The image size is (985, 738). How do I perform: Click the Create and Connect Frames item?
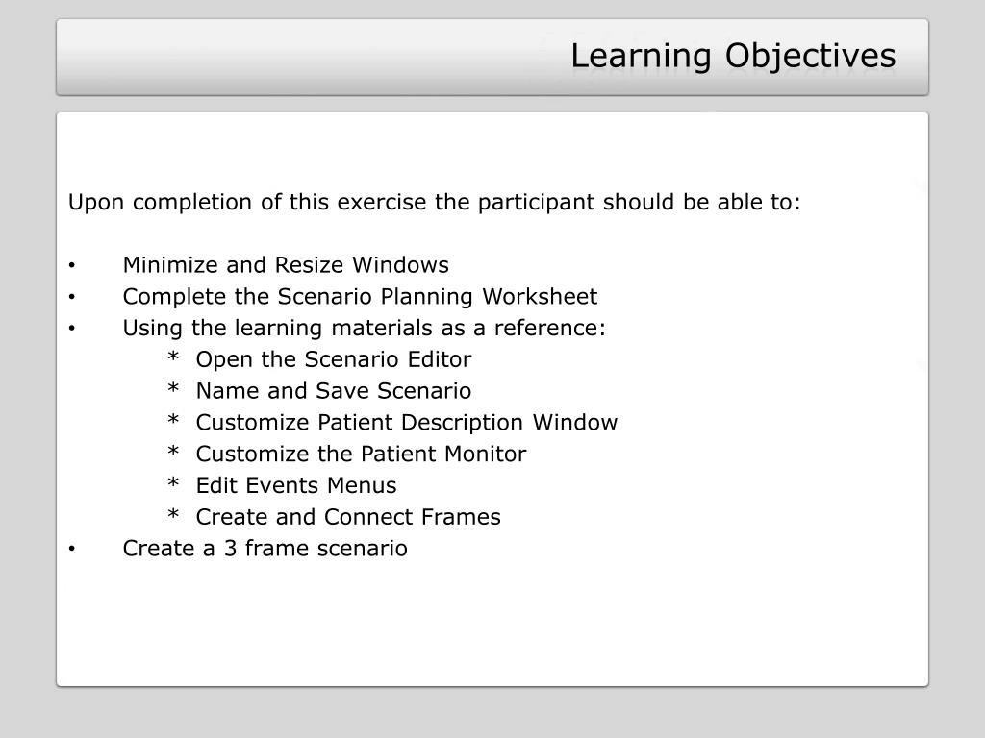coord(348,517)
